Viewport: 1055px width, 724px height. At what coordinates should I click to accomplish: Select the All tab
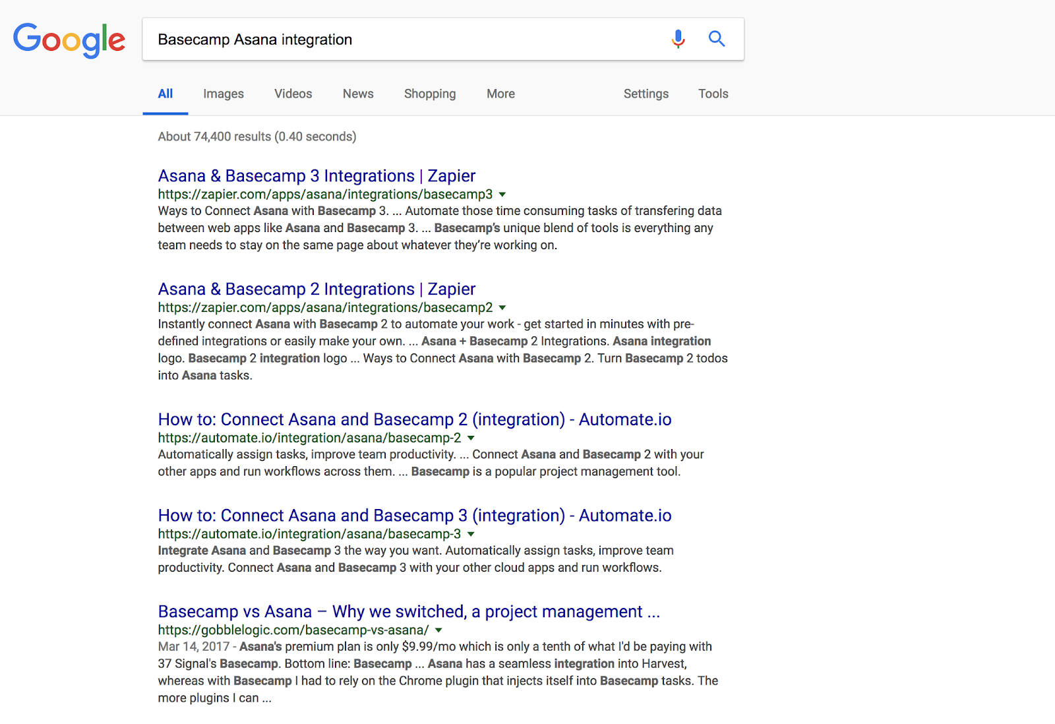pyautogui.click(x=166, y=94)
